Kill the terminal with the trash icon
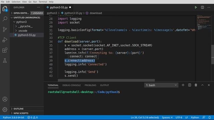The width and height of the screenshot is (214, 120). (x=196, y=85)
